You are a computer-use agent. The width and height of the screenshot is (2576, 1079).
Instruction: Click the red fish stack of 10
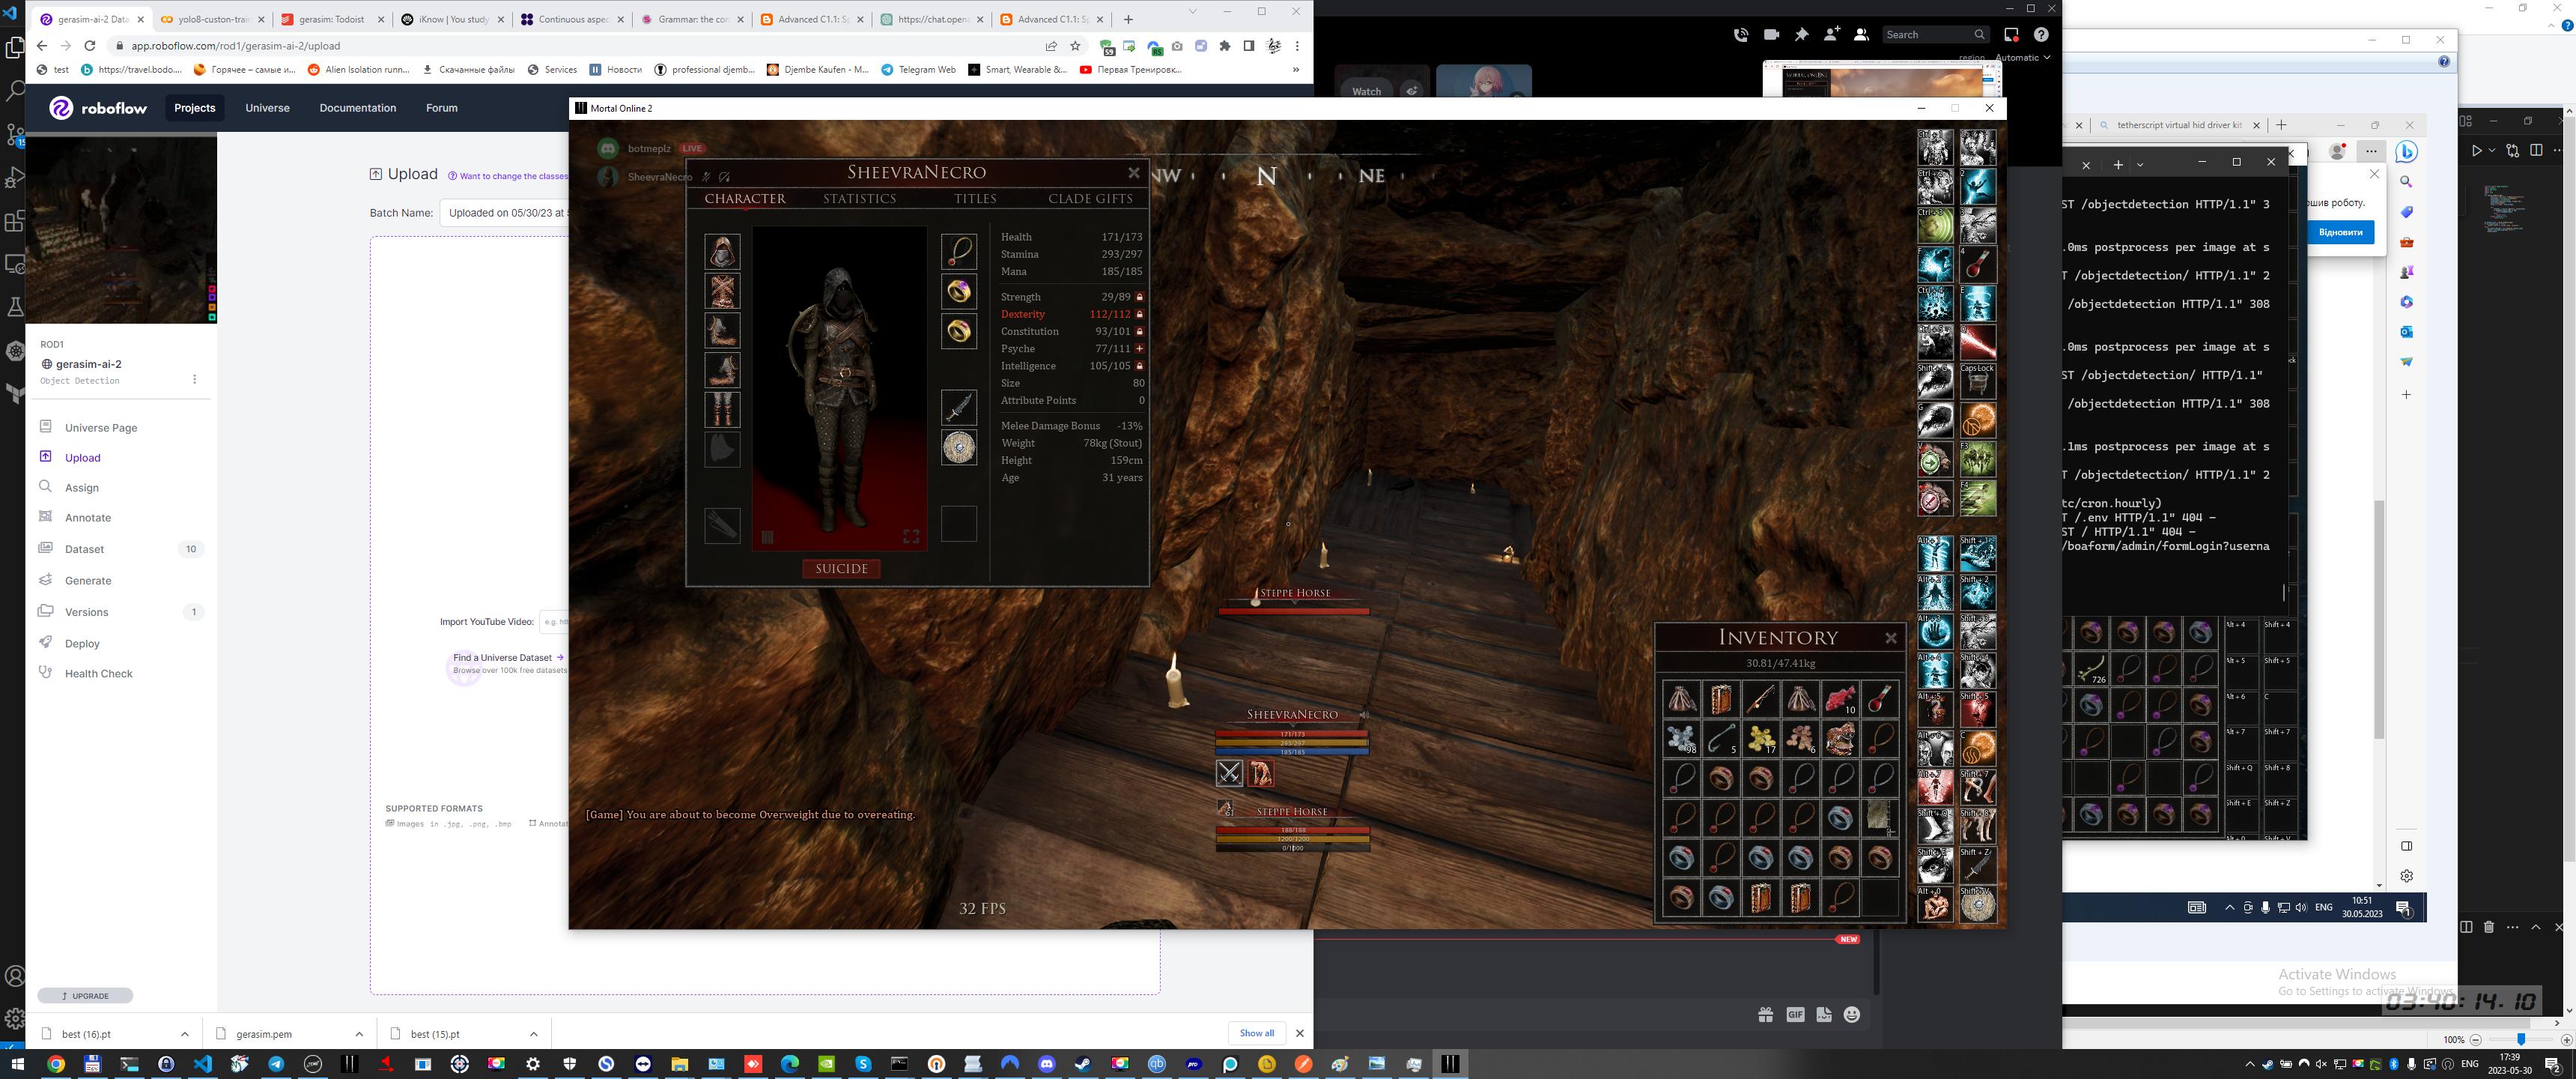[1840, 698]
